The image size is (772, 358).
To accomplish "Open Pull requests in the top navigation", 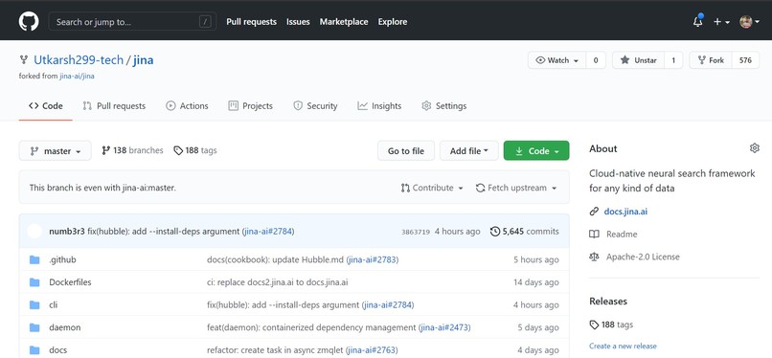I will (251, 22).
